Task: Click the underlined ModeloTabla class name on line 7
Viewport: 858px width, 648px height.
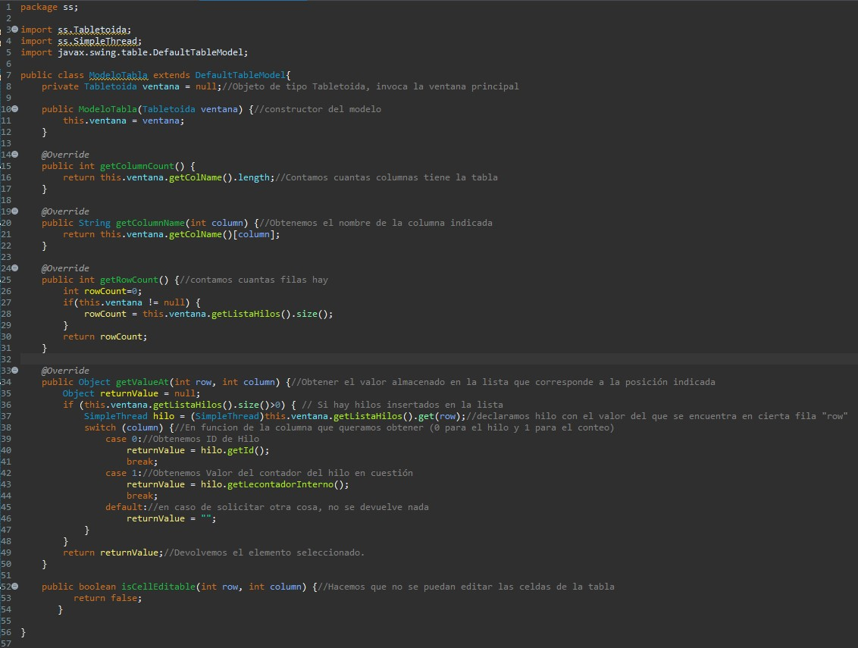Action: [x=118, y=75]
